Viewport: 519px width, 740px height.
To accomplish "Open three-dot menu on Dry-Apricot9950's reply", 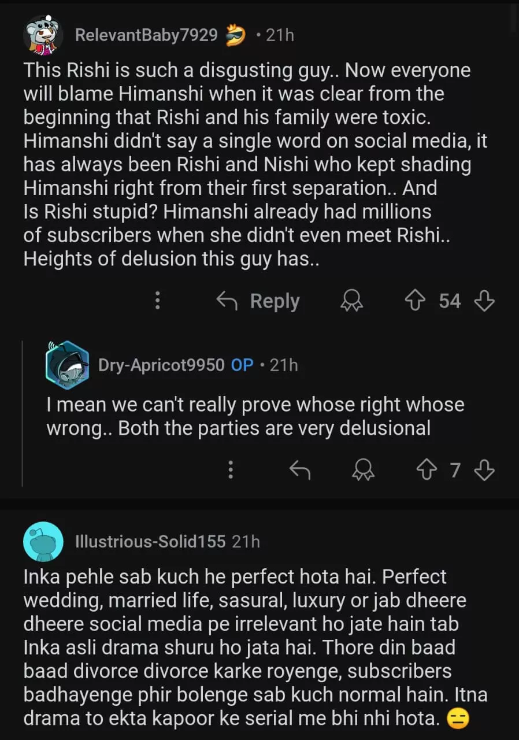I will point(231,471).
